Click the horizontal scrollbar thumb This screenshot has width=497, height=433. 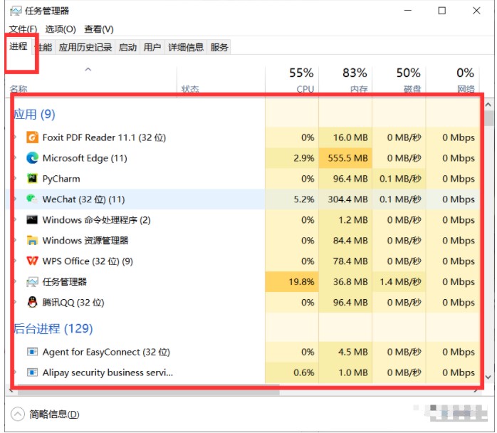click(149, 392)
